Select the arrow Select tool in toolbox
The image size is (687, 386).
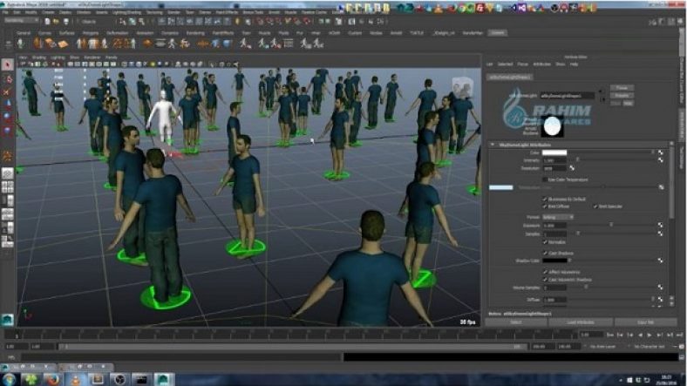8,65
